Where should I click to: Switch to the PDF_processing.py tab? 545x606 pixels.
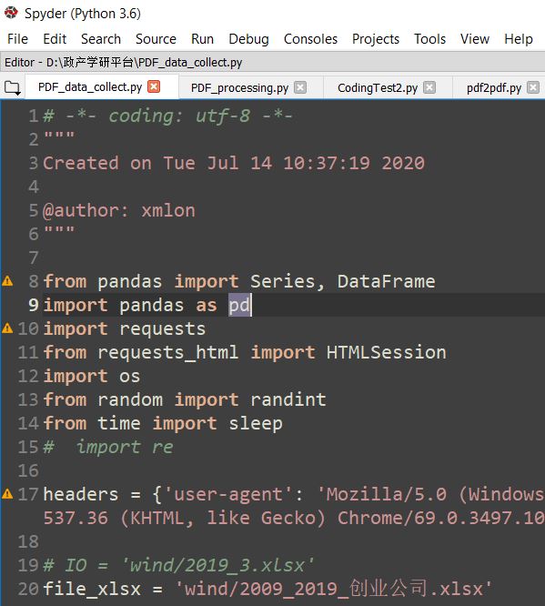(x=239, y=87)
